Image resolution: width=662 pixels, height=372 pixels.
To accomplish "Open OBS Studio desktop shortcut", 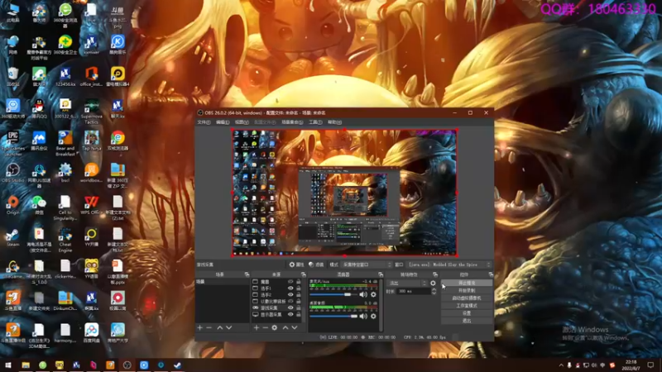I will (x=12, y=173).
